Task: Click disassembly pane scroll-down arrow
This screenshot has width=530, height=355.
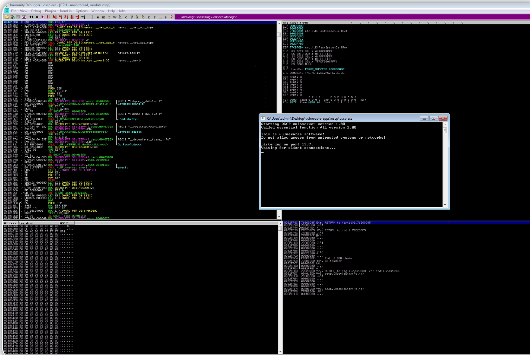Action: click(279, 217)
